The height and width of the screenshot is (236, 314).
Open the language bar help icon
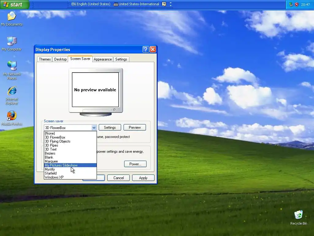(164, 4)
